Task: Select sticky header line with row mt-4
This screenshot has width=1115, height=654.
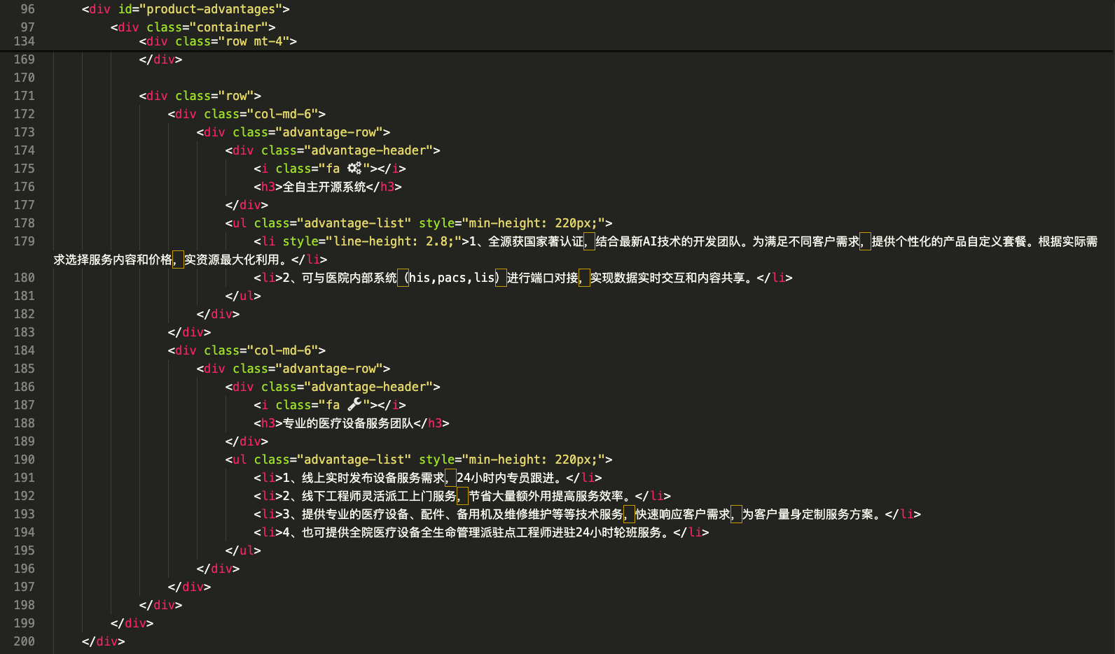Action: click(218, 41)
